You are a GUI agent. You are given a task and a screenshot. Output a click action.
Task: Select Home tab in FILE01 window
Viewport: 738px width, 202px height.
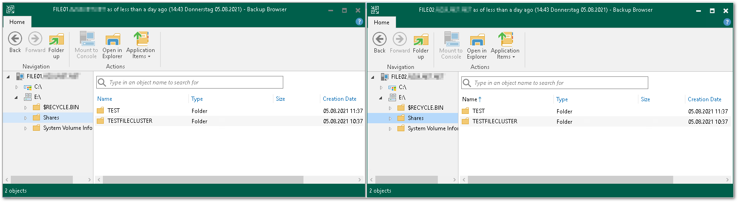point(17,22)
